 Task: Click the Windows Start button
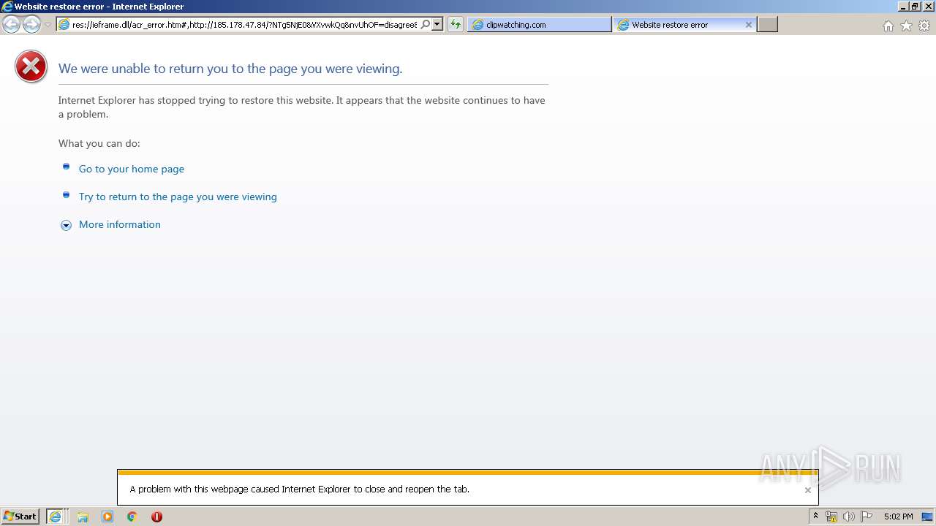(20, 517)
